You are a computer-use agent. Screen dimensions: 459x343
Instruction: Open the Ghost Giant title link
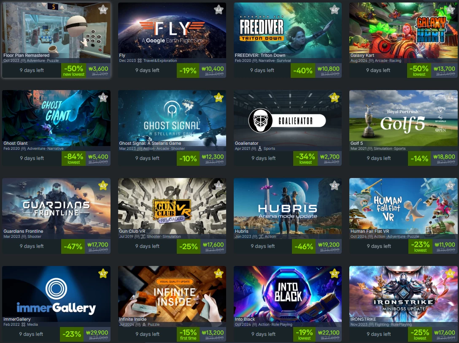tap(16, 144)
